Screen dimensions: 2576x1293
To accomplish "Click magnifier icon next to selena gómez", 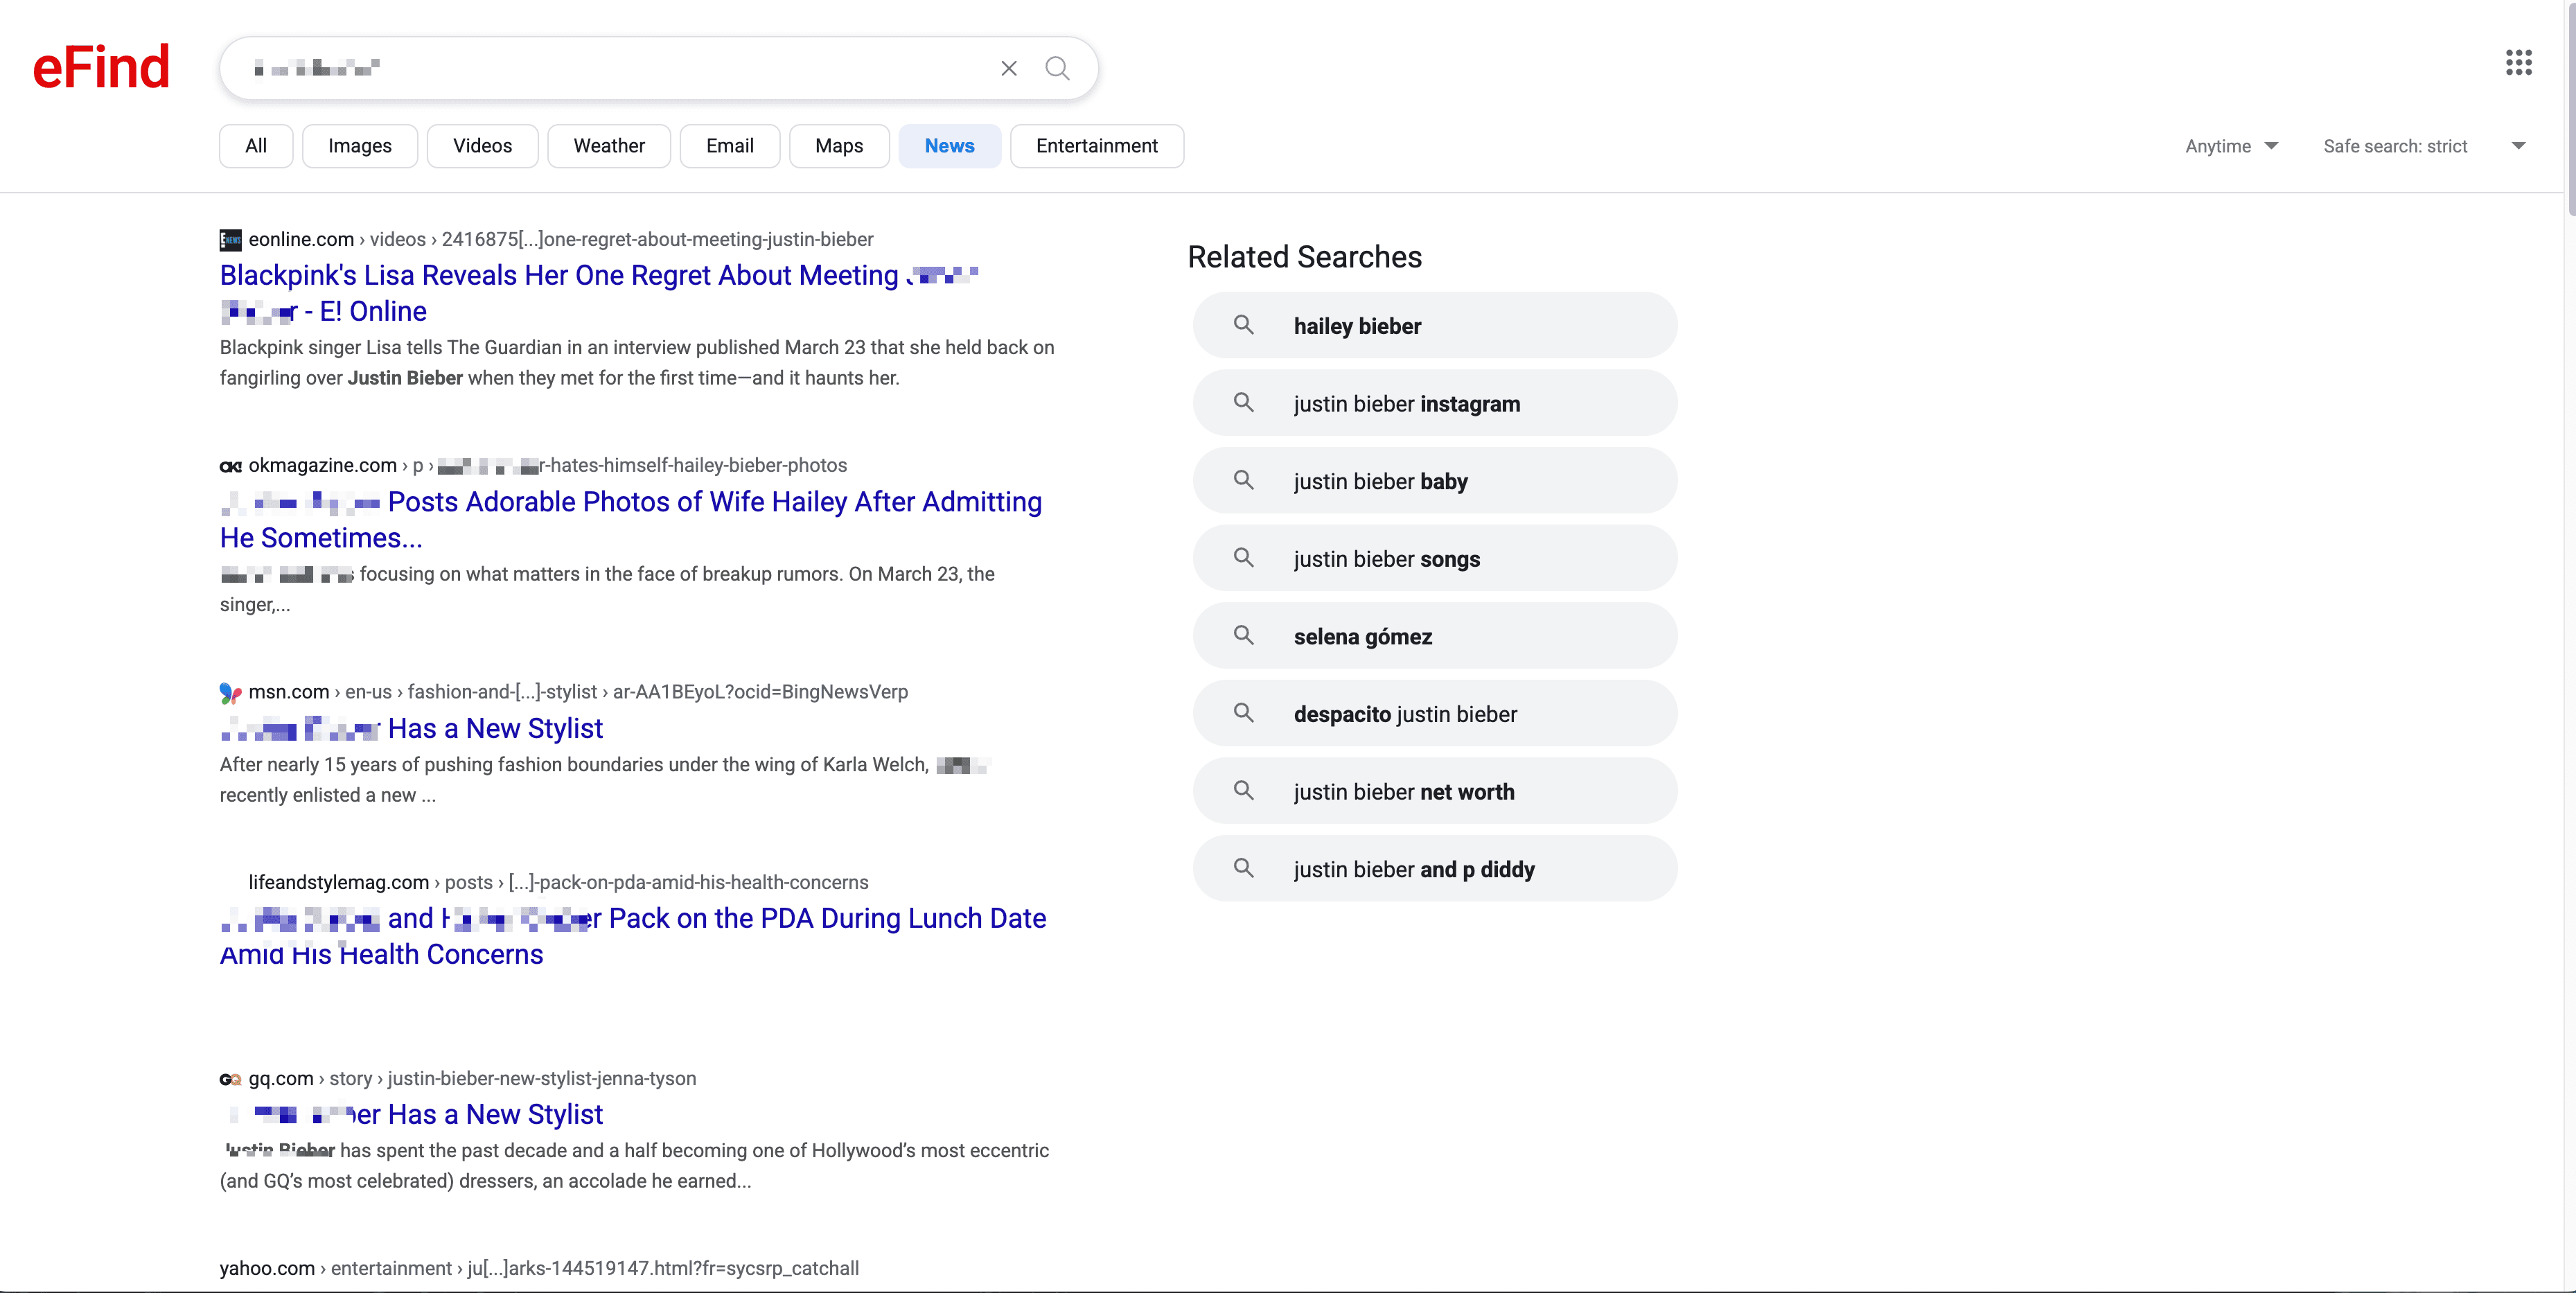I will click(1243, 635).
